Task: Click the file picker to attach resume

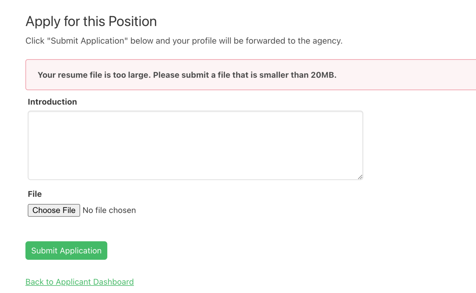Action: click(54, 210)
